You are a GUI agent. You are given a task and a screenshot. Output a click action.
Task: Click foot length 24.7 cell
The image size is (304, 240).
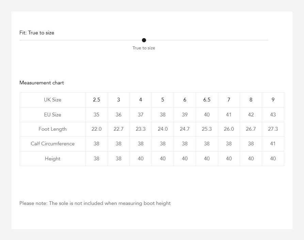(x=185, y=129)
